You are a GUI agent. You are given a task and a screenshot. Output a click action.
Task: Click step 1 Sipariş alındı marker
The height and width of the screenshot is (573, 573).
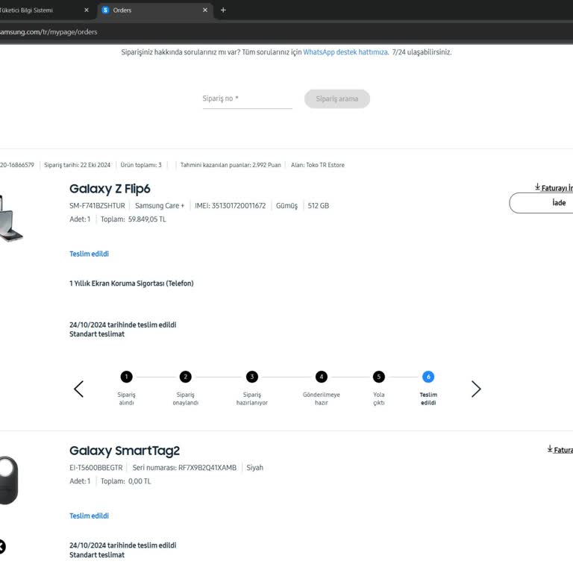click(x=126, y=377)
